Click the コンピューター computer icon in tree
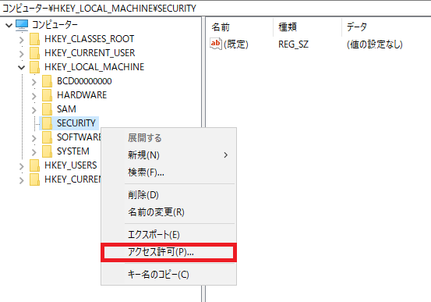Viewport: 431px width, 302px height. click(x=22, y=25)
